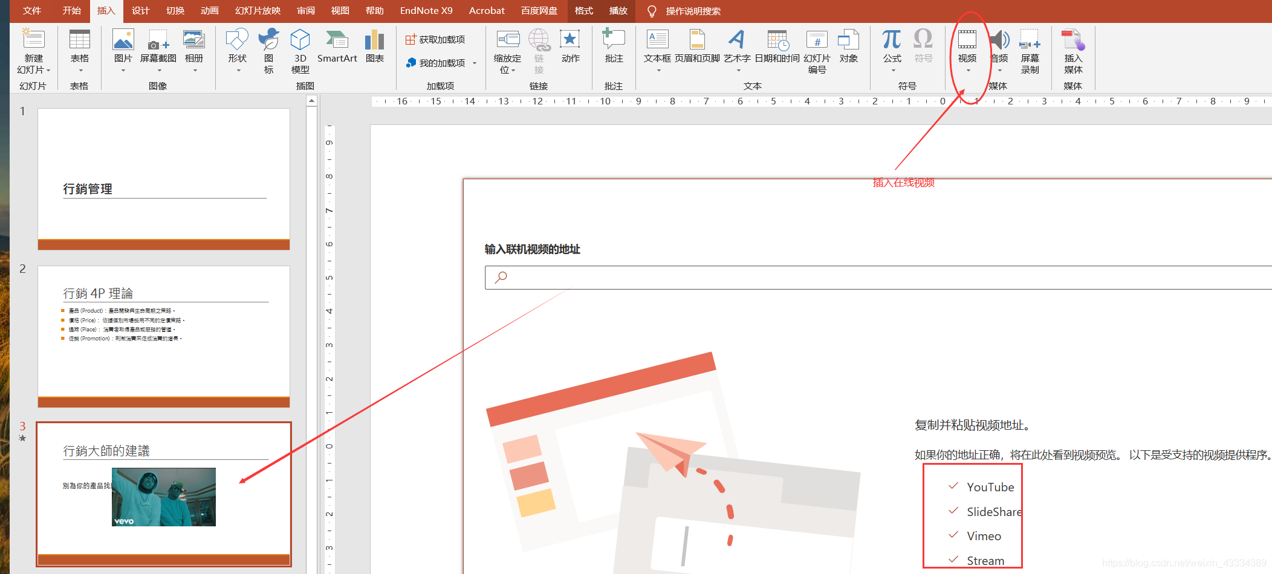Click the Photo Album (相册) icon
This screenshot has height=574, width=1272.
tap(194, 39)
